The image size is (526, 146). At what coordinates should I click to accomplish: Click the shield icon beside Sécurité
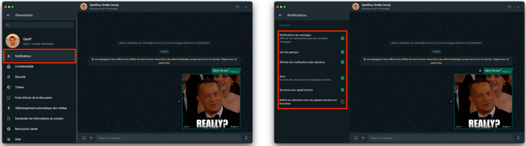9,77
